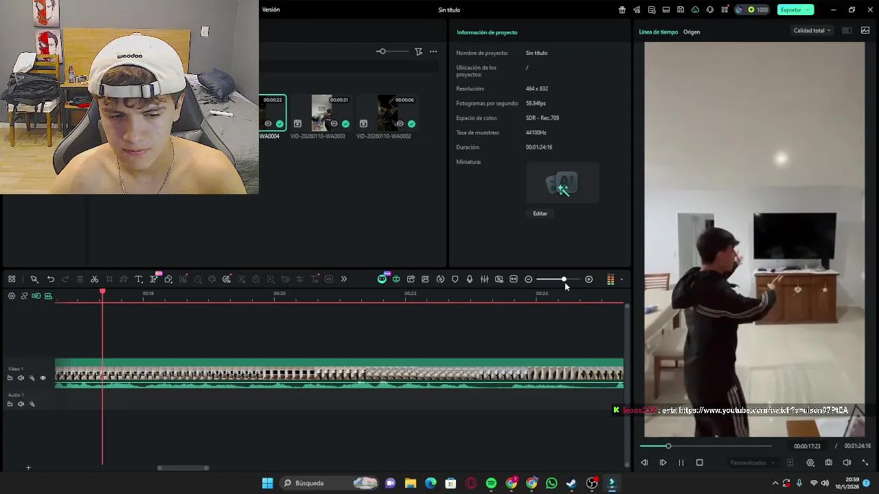Open the media filter funnel icon

click(x=418, y=51)
